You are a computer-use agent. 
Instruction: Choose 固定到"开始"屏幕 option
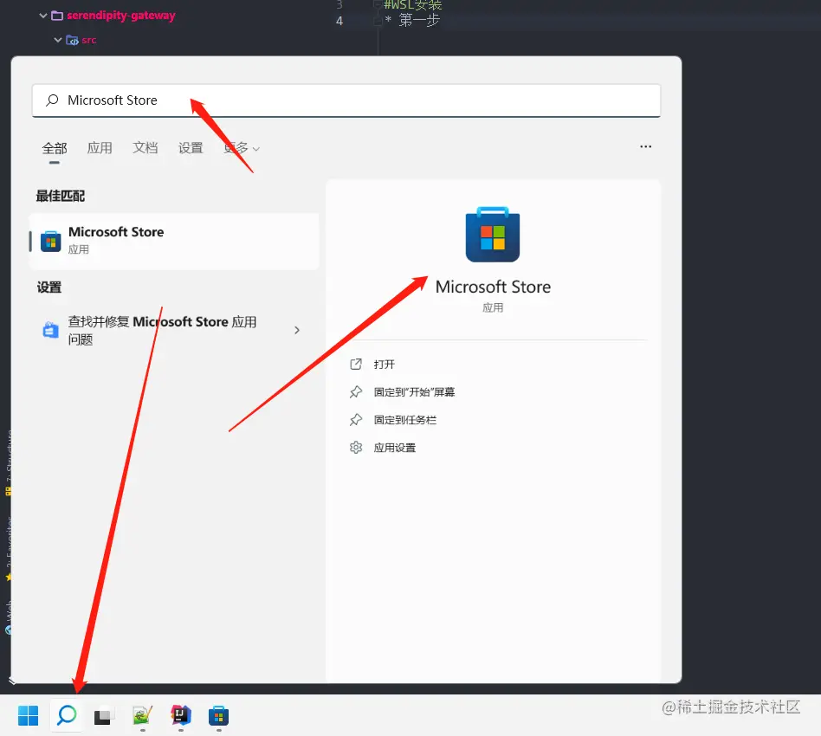tap(414, 392)
